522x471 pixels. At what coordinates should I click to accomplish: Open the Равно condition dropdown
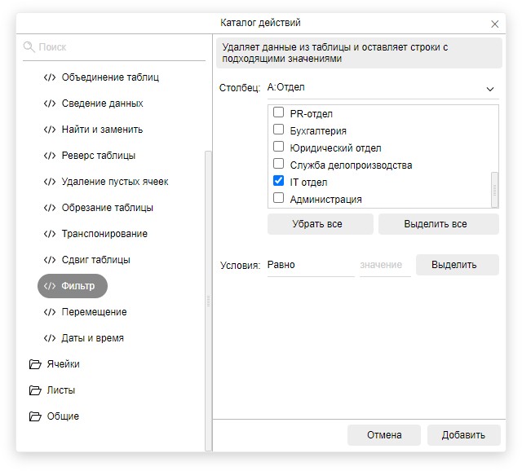coord(310,265)
